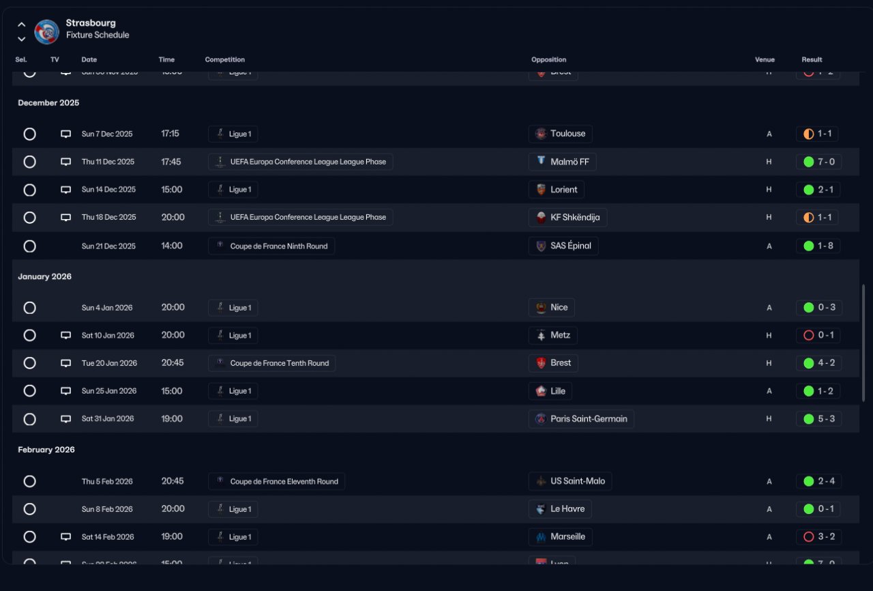Image resolution: width=873 pixels, height=591 pixels.
Task: Click the Le Havre club badge
Action: coord(541,509)
